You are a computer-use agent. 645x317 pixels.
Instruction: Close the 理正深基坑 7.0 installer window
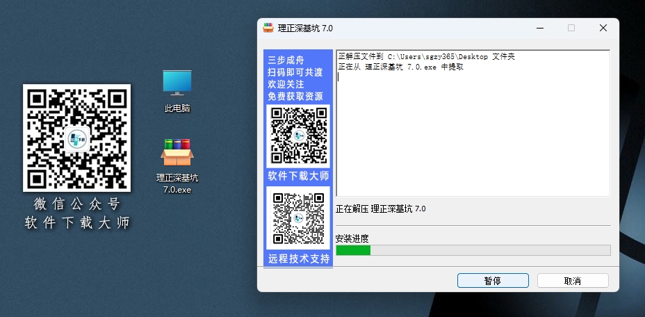point(603,28)
